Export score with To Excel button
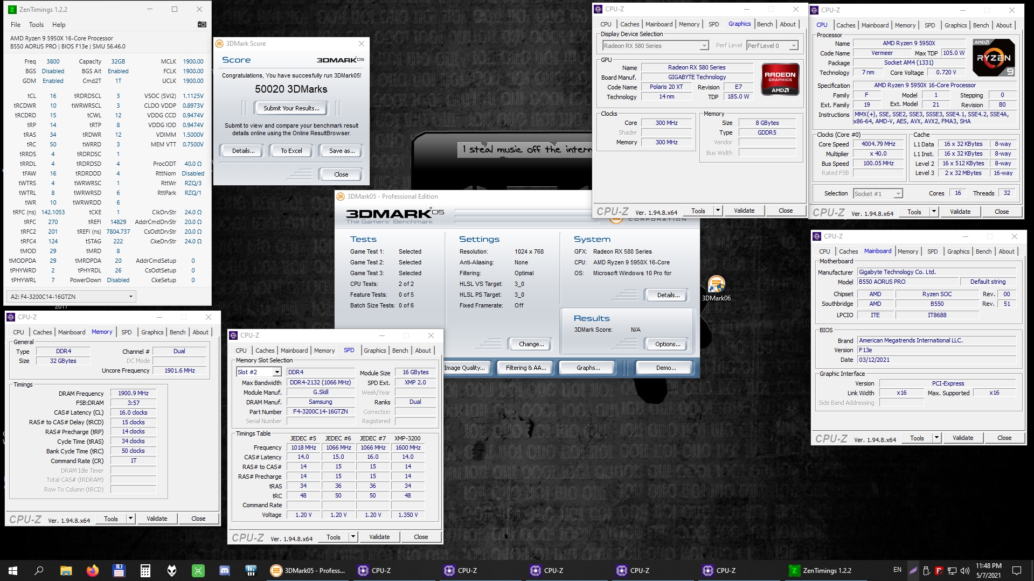This screenshot has height=581, width=1034. (x=291, y=151)
